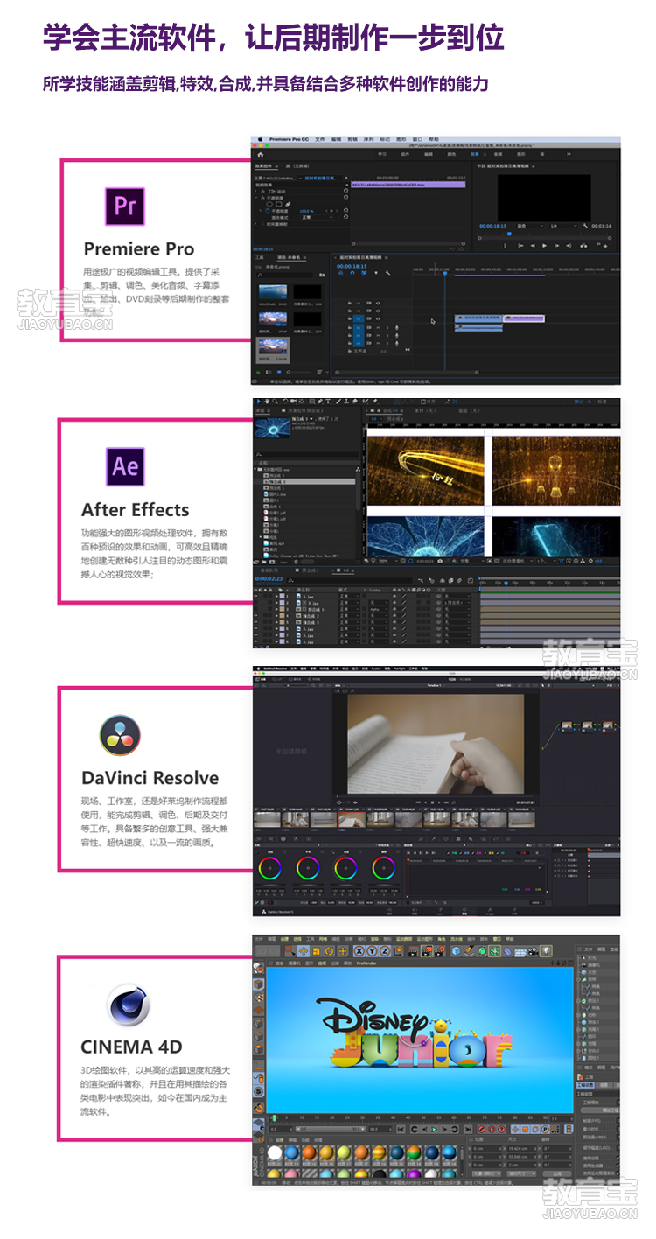Switch to 音频 workspace tab in Premiere
The image size is (656, 1239).
tap(498, 154)
